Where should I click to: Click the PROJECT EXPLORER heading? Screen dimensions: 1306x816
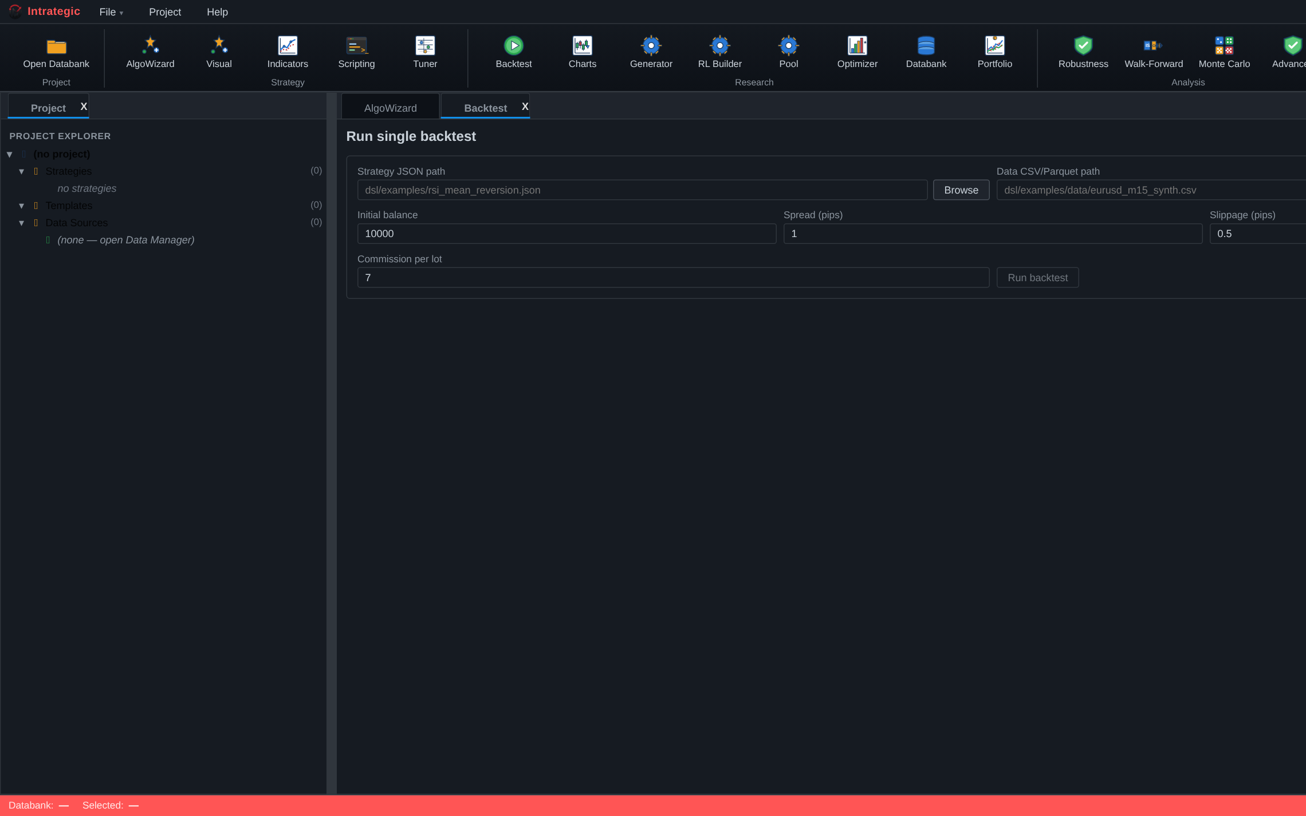pyautogui.click(x=60, y=136)
